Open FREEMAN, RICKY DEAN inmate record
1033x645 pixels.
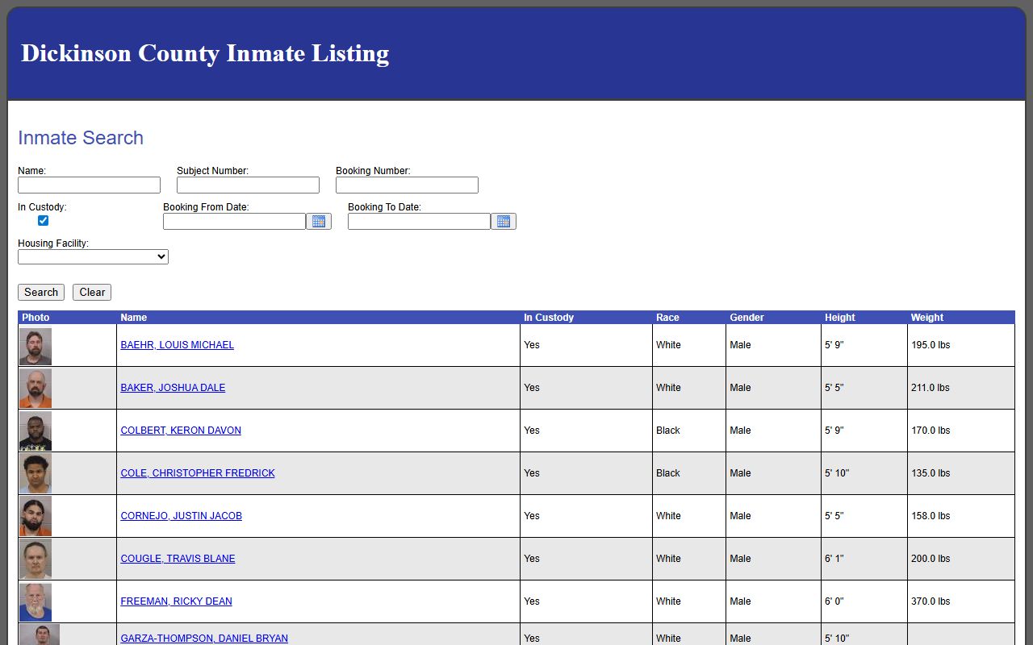point(176,601)
